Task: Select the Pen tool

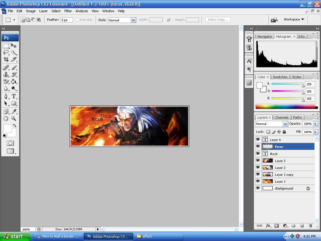Action: click(x=6, y=96)
